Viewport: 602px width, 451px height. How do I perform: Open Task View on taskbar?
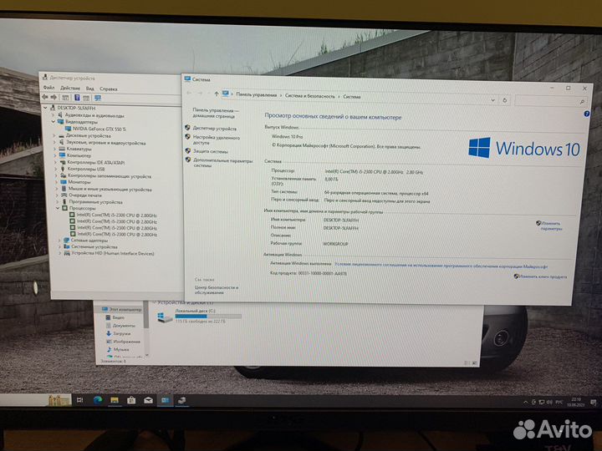(x=80, y=400)
